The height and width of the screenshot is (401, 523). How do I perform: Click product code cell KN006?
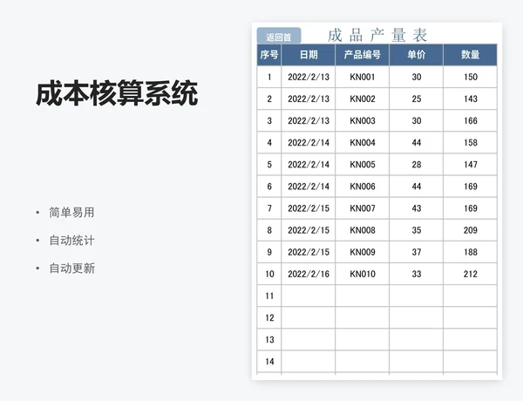(363, 187)
